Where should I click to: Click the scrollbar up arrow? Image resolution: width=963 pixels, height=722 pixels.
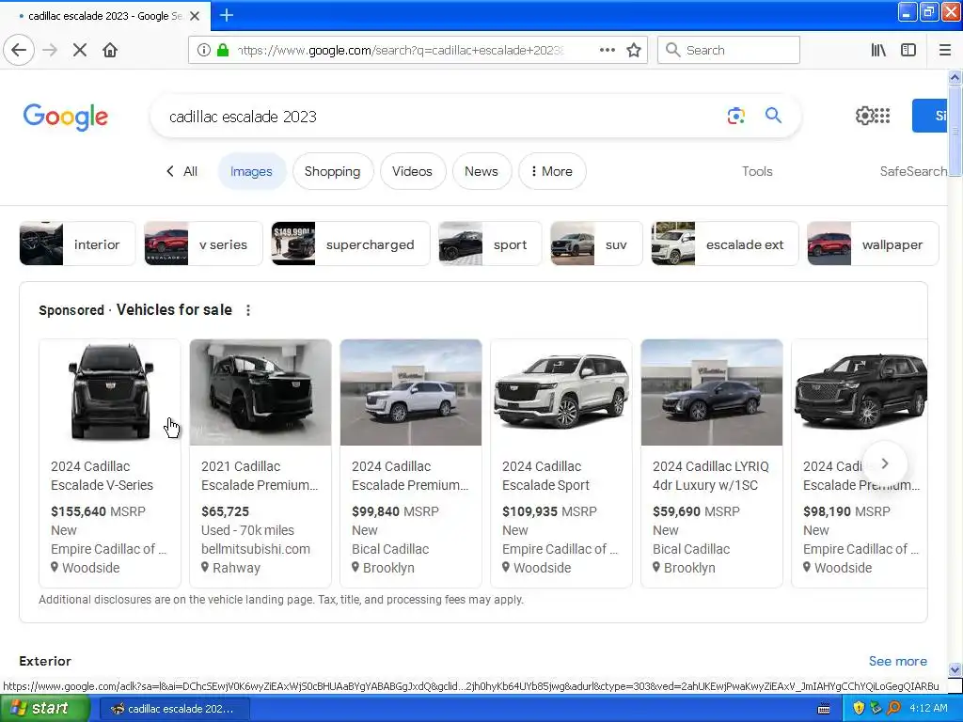955,77
